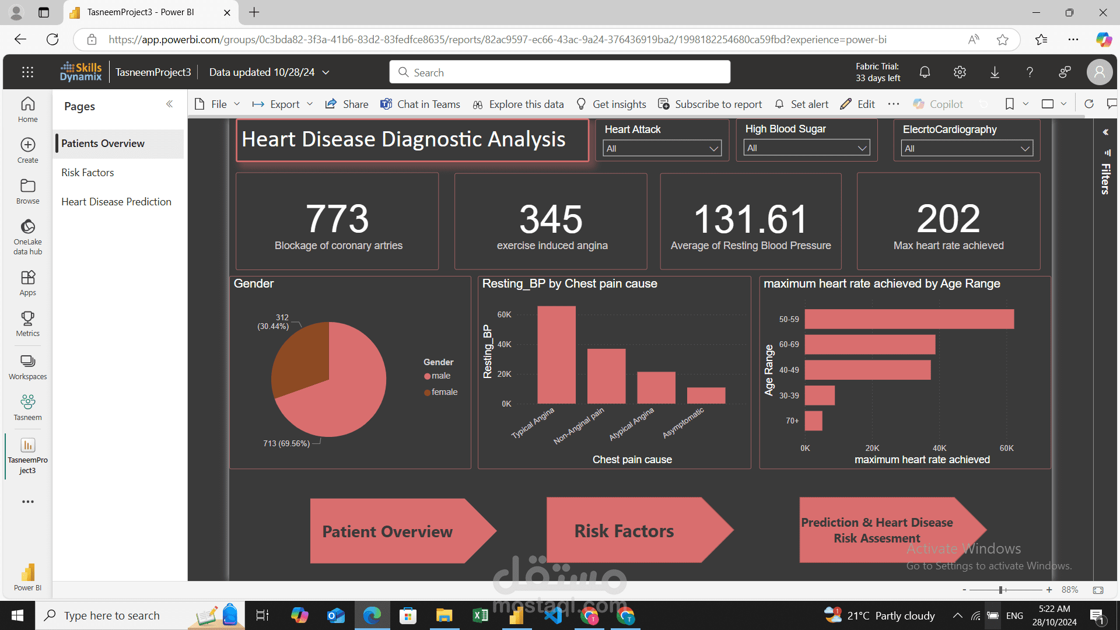Drag the zoom level slider at bottom right

pyautogui.click(x=1002, y=589)
